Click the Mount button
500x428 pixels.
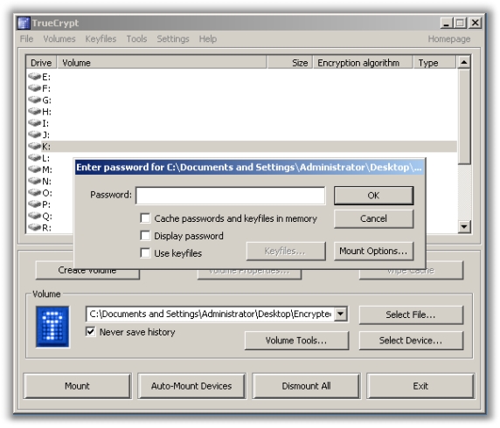[x=77, y=386]
